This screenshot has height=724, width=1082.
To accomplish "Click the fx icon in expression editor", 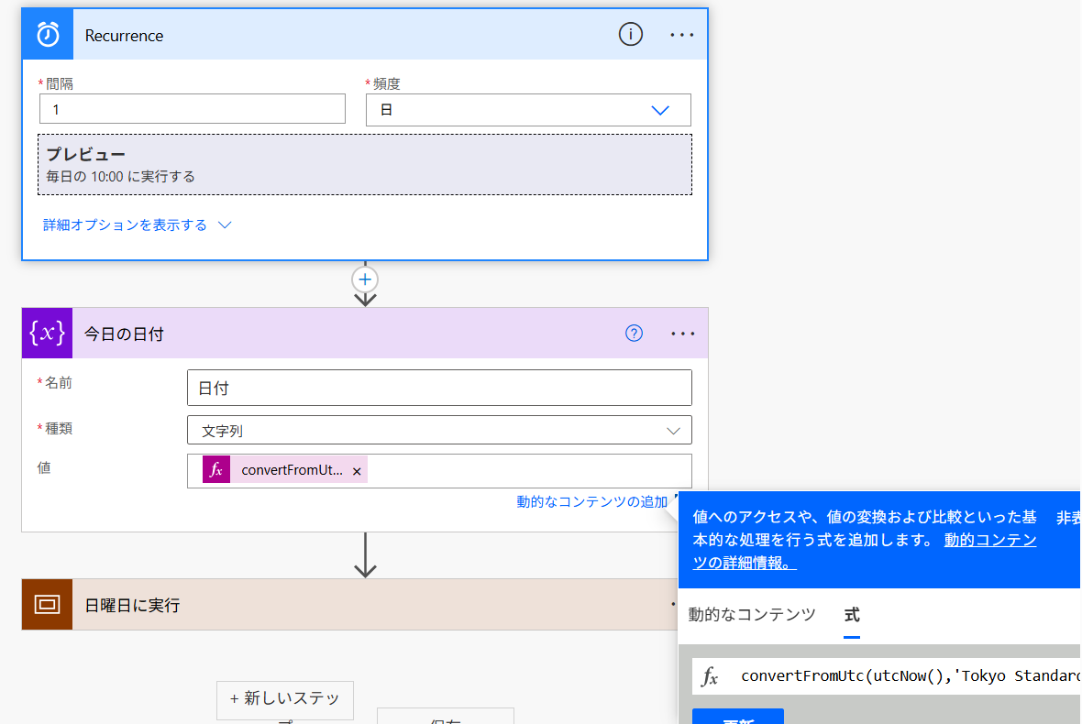I will [710, 676].
